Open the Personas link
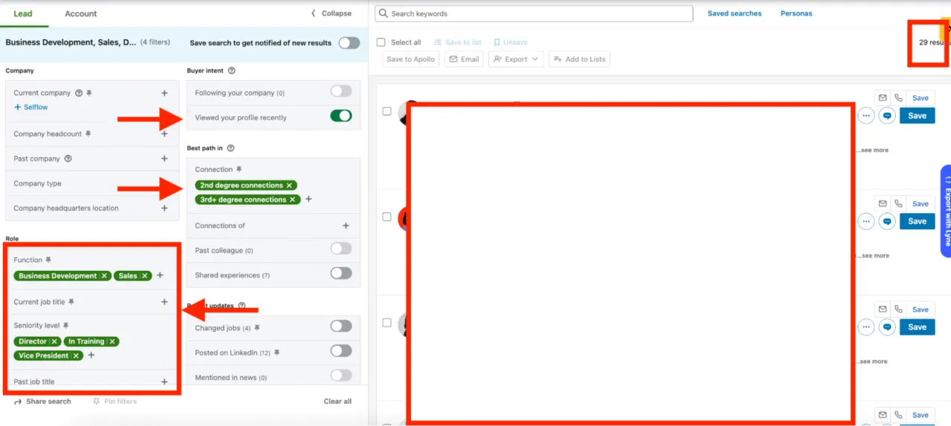Screen dimensions: 951x426 click(x=796, y=13)
